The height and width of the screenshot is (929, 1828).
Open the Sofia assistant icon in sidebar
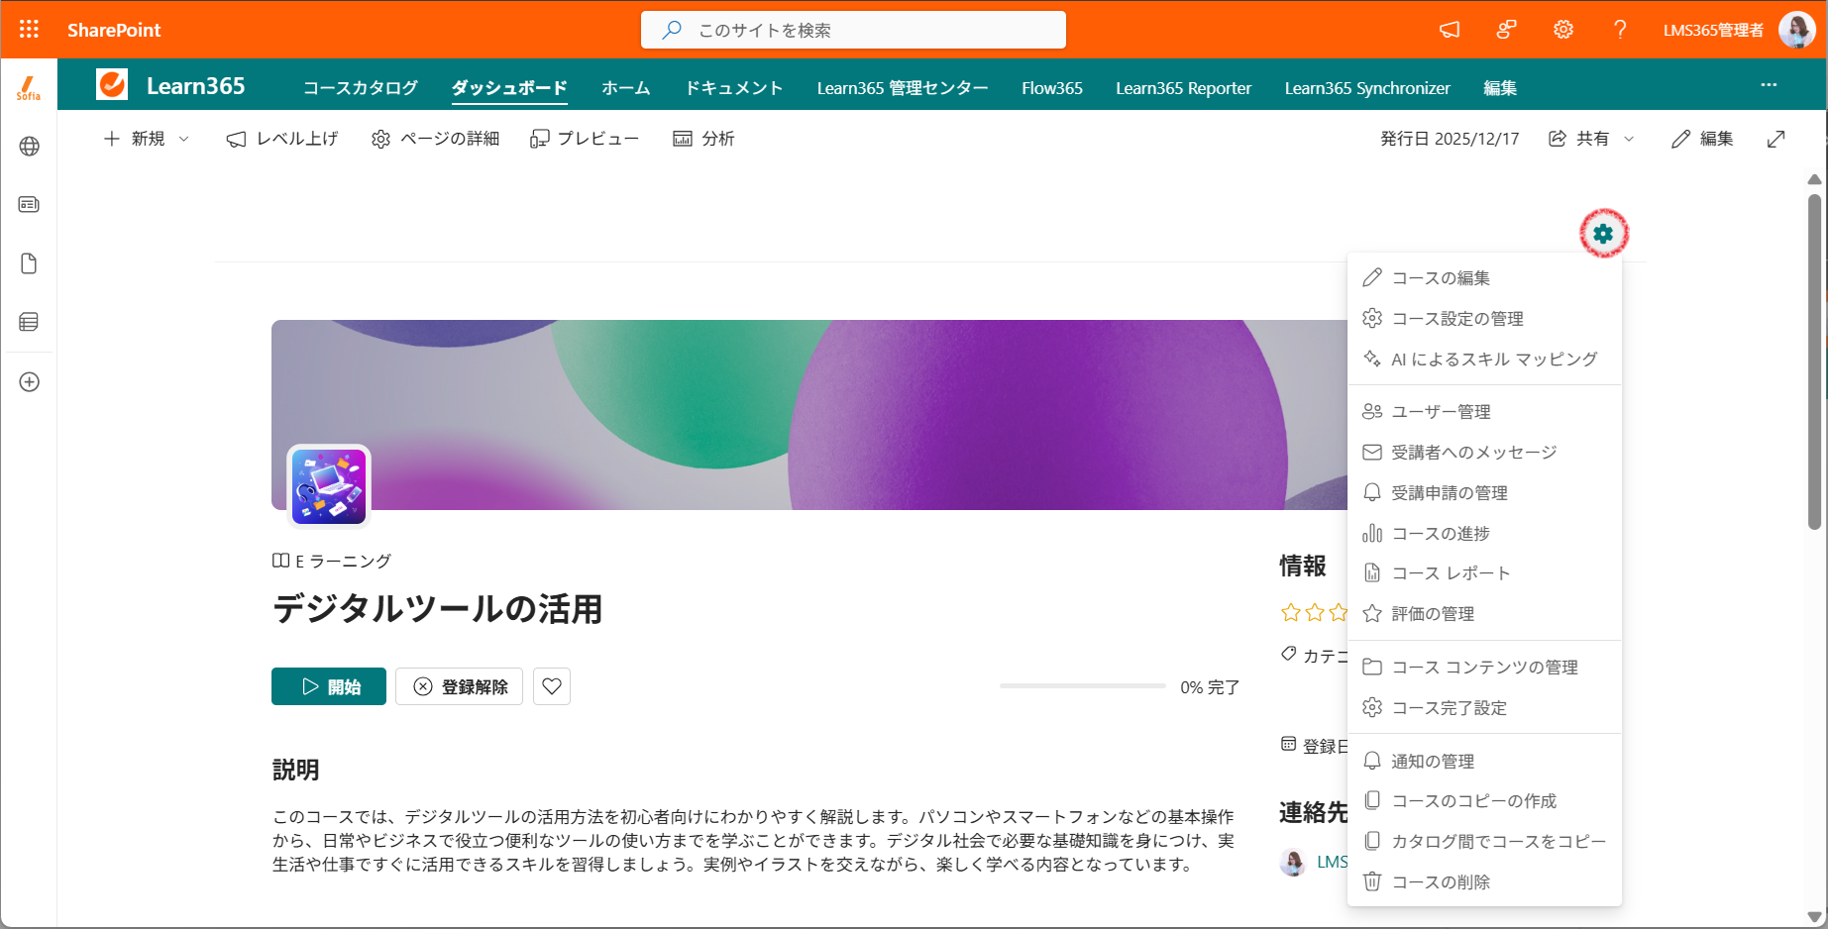(29, 88)
